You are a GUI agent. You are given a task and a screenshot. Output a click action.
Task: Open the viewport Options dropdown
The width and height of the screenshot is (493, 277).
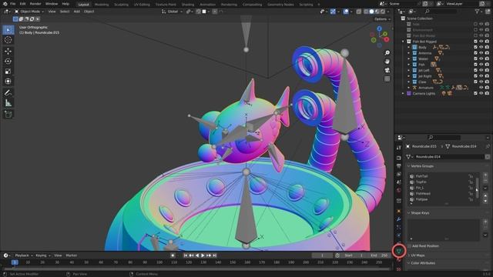[x=382, y=19]
